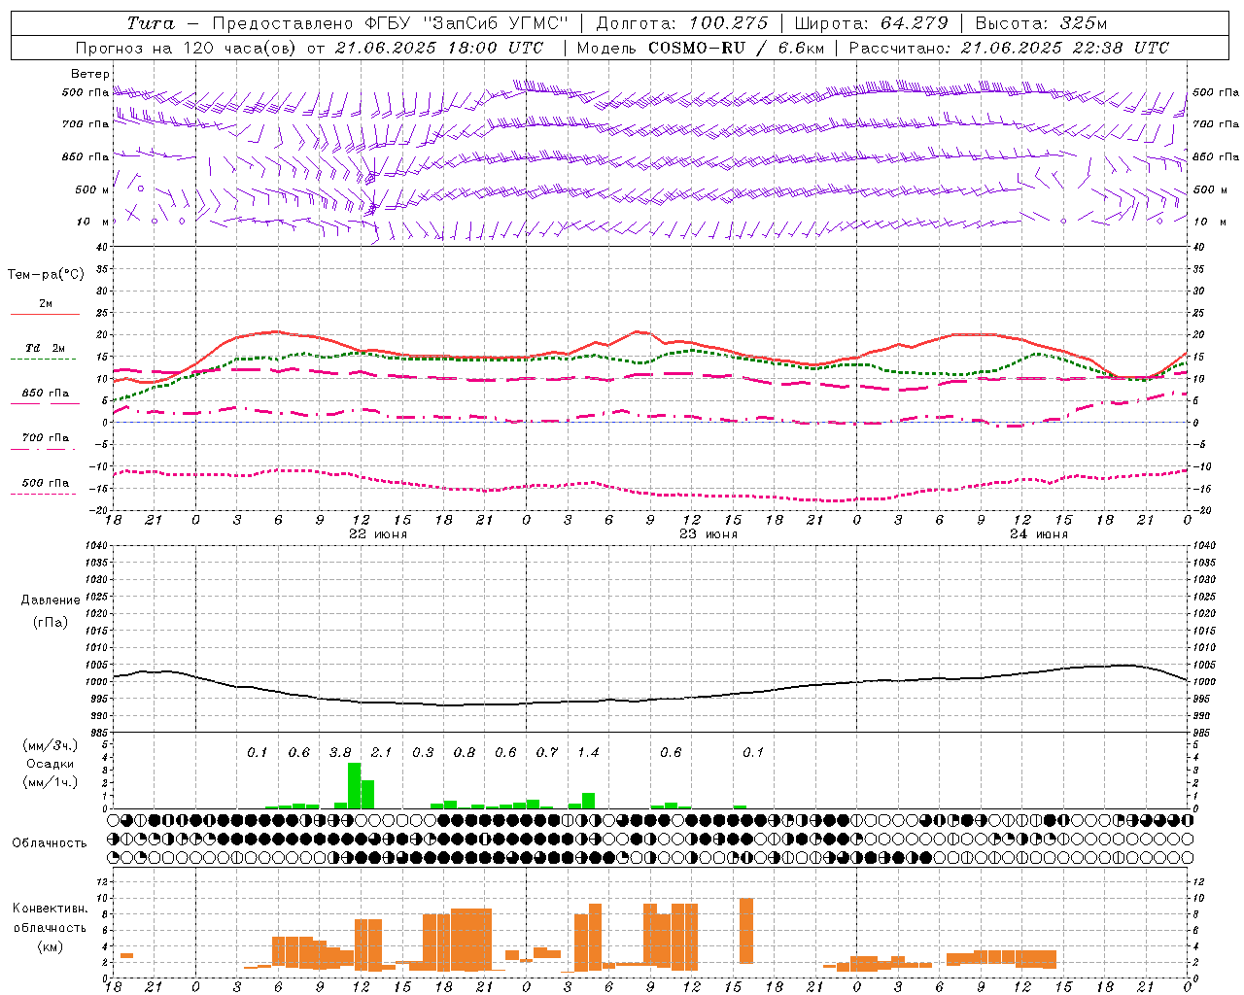Screen dimensions: 1244x995
Task: Click the model label "COSMO-RU / 6.6км"
Action: click(x=737, y=48)
